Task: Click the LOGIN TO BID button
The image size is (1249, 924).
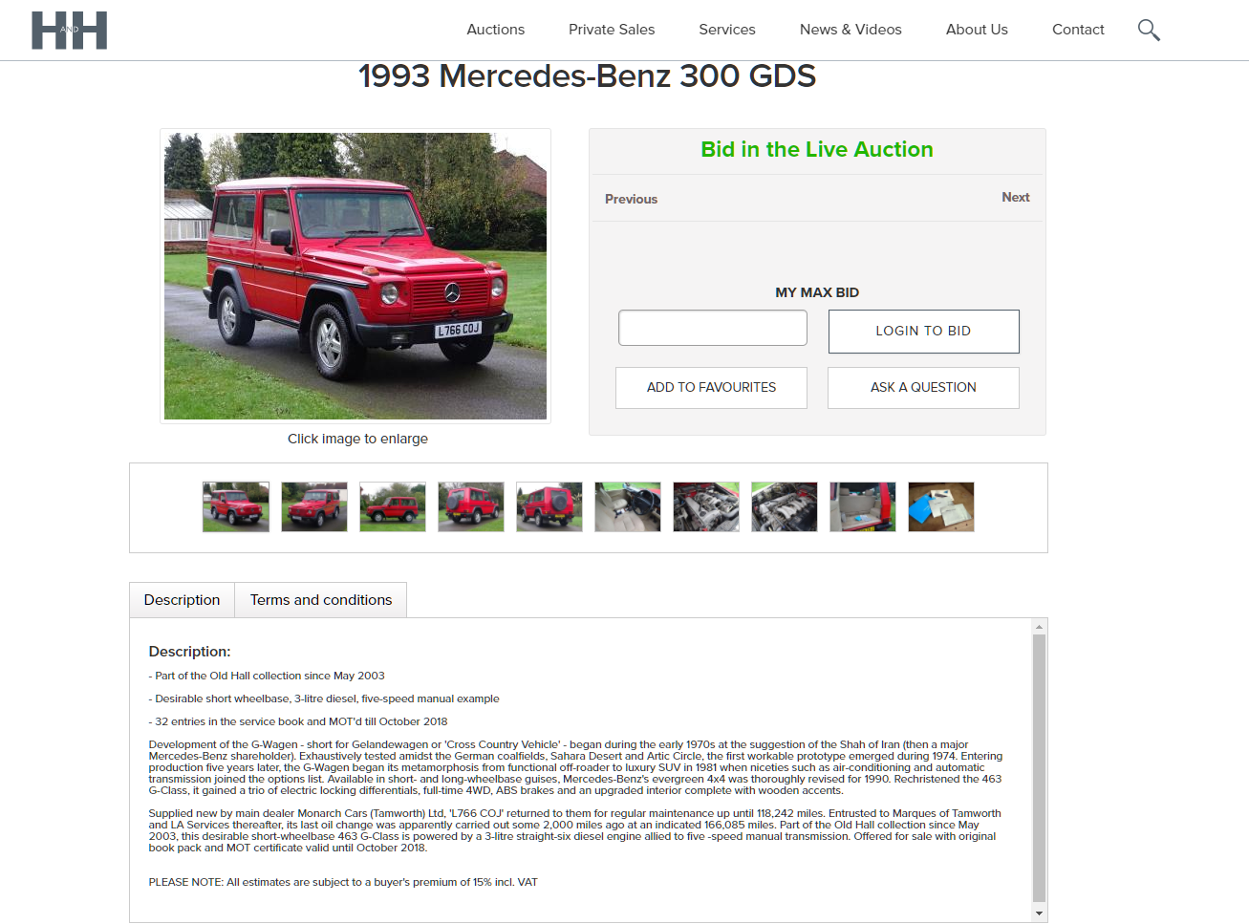Action: tap(923, 331)
